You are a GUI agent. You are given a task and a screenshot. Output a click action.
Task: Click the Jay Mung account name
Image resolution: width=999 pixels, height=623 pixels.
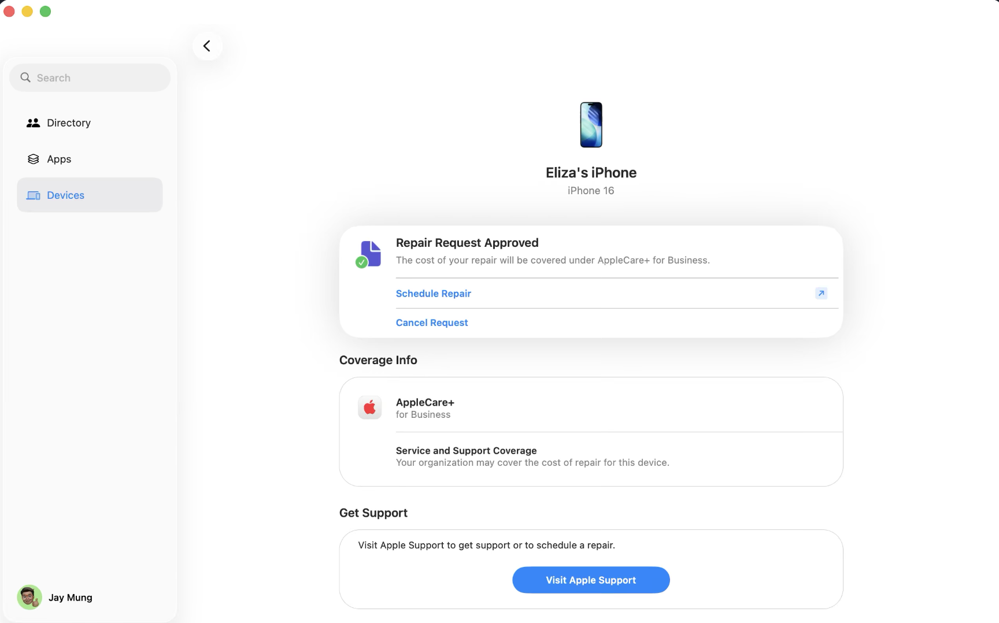click(x=70, y=598)
